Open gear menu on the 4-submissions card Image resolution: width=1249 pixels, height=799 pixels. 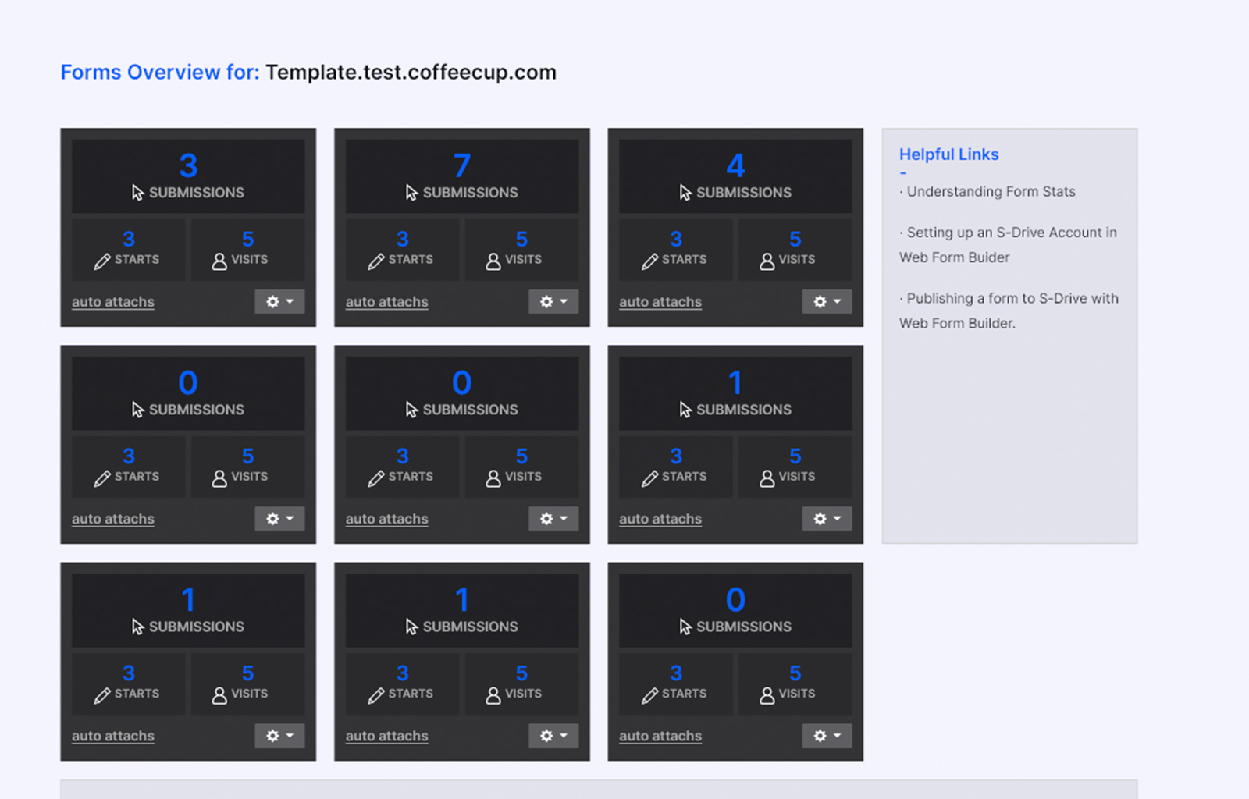(x=827, y=302)
